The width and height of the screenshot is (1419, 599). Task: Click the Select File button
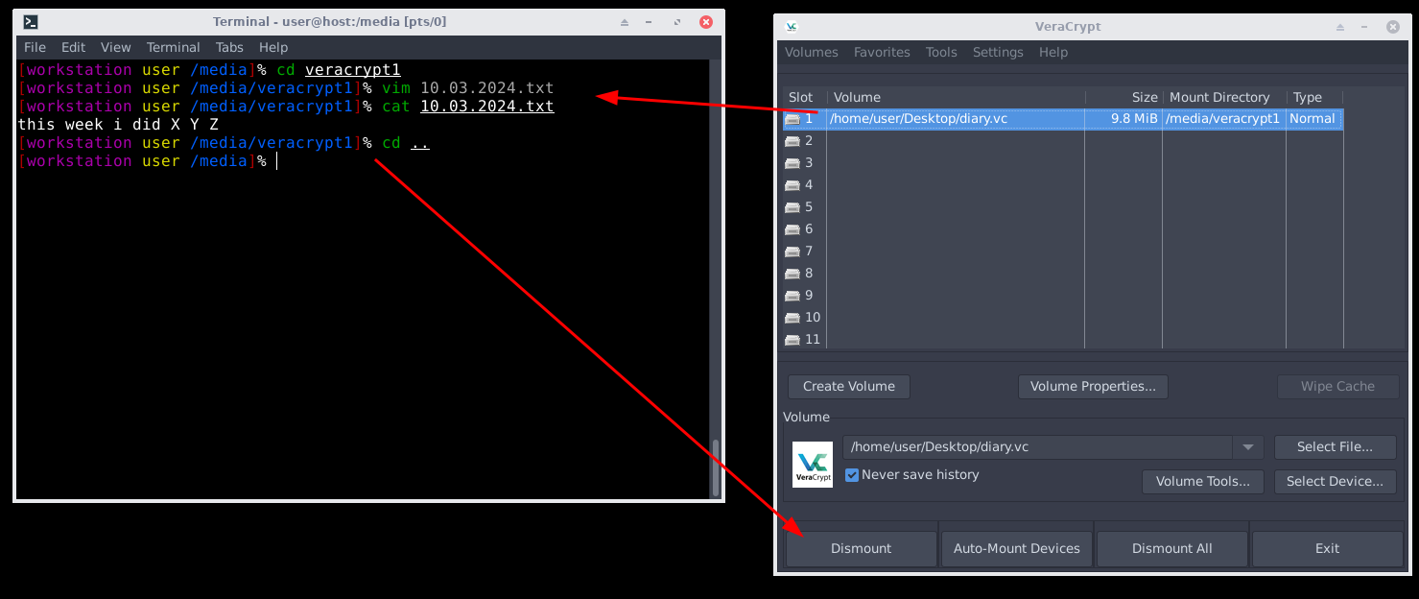1335,447
